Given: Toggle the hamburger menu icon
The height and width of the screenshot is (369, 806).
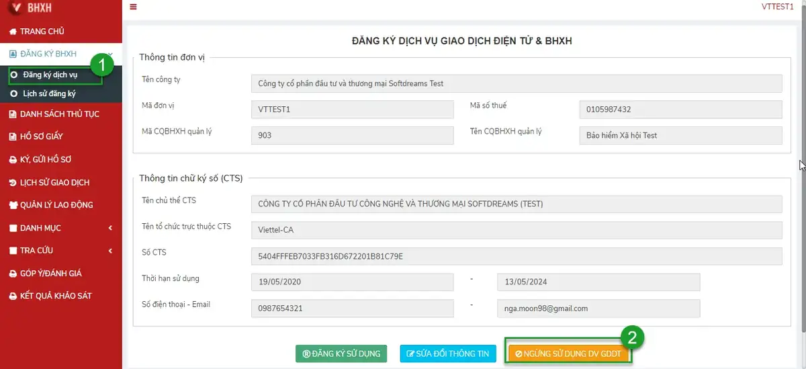Looking at the screenshot, I should 133,7.
